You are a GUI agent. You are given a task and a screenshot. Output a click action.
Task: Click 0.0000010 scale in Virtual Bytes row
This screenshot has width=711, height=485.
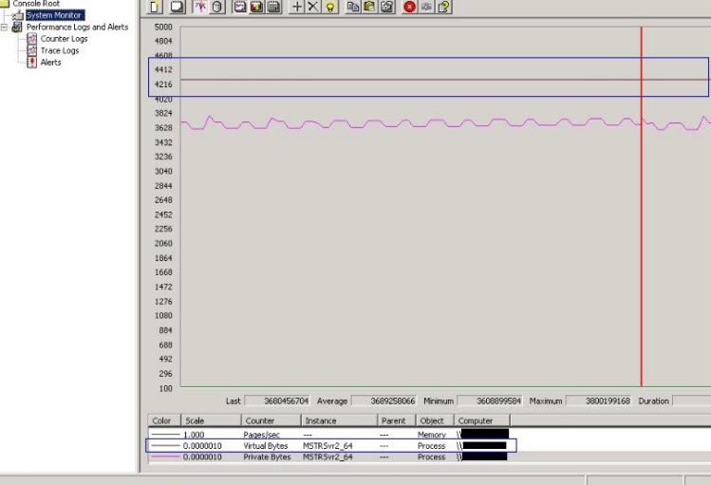point(203,446)
